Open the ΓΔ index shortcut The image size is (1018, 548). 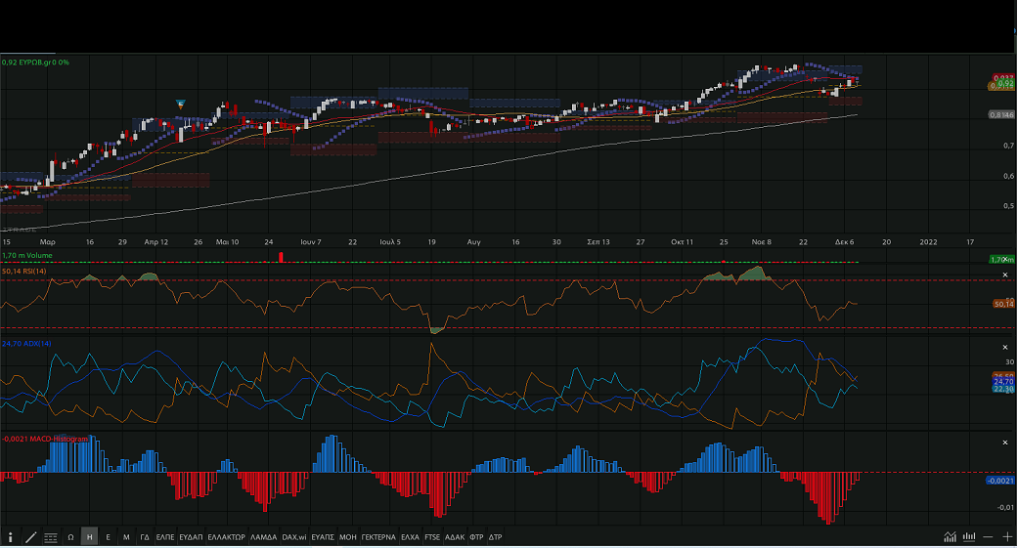coord(145,537)
